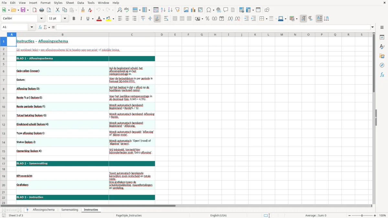The height and width of the screenshot is (218, 388).
Task: Format as percent
Action: pyautogui.click(x=207, y=19)
